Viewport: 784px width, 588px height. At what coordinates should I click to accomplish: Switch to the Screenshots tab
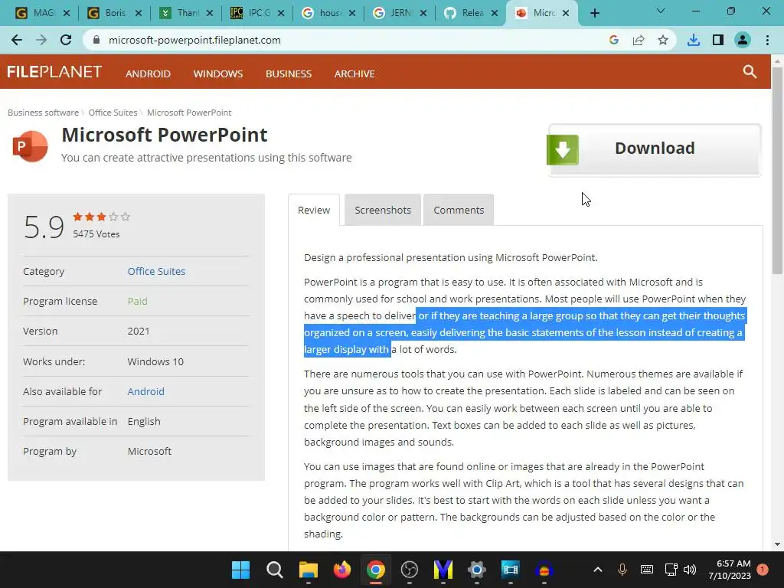pyautogui.click(x=383, y=210)
